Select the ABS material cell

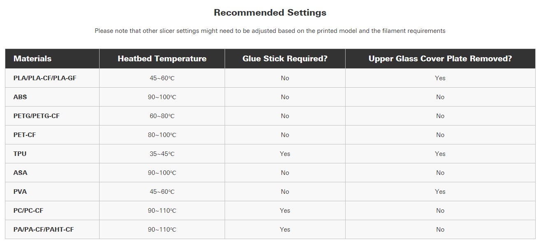click(x=20, y=97)
